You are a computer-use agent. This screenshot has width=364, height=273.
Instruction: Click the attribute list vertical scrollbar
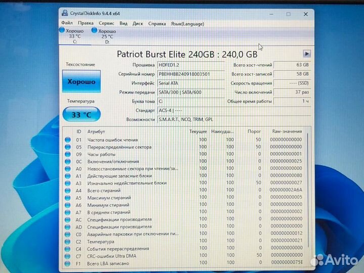click(308, 190)
